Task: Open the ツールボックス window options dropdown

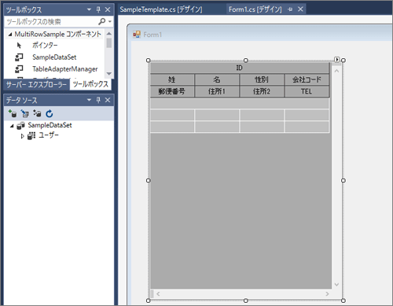Action: (89, 9)
